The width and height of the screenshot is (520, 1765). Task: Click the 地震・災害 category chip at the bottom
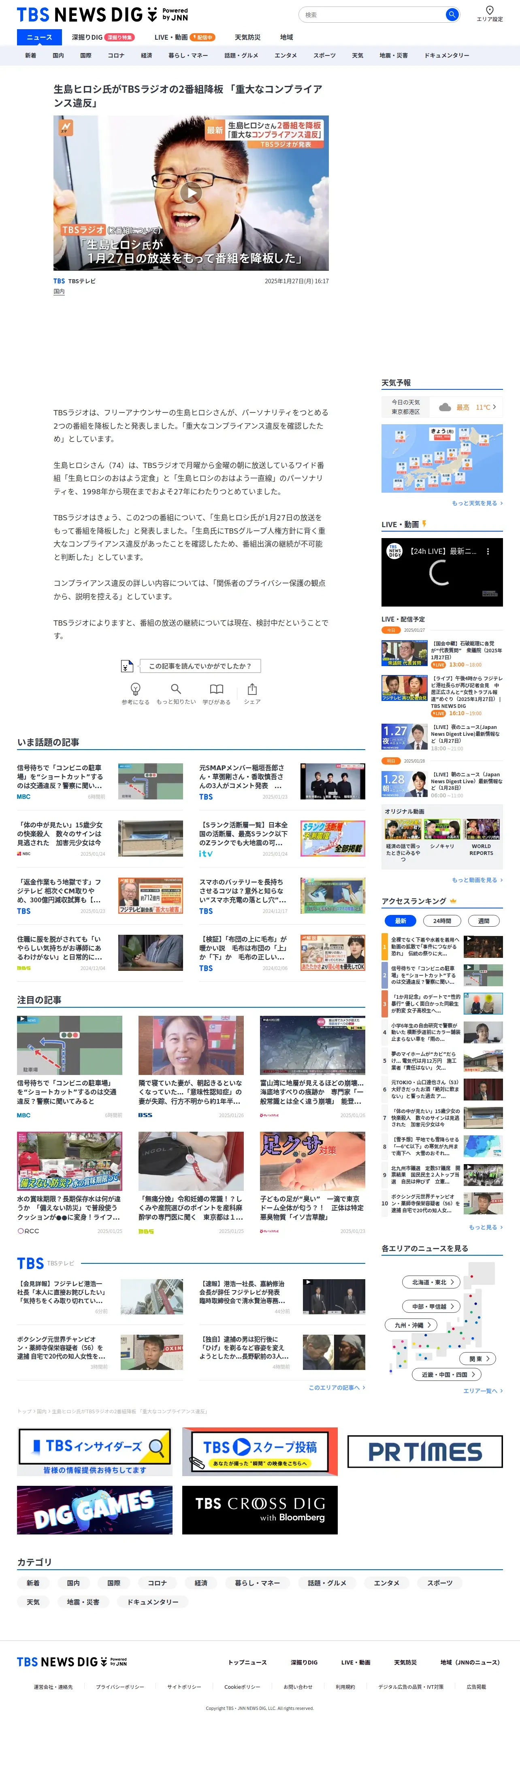83,1601
